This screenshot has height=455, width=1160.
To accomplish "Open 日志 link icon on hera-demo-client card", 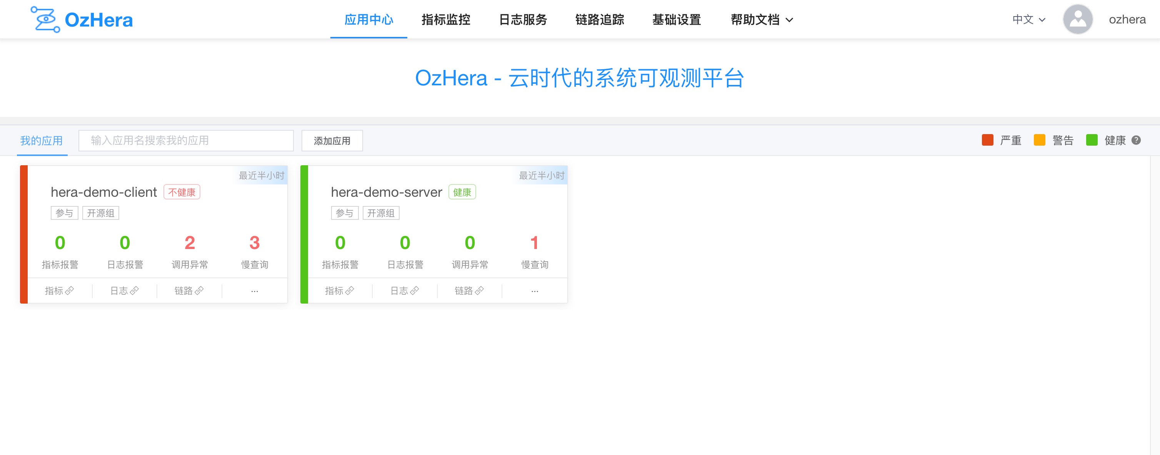I will [x=134, y=291].
